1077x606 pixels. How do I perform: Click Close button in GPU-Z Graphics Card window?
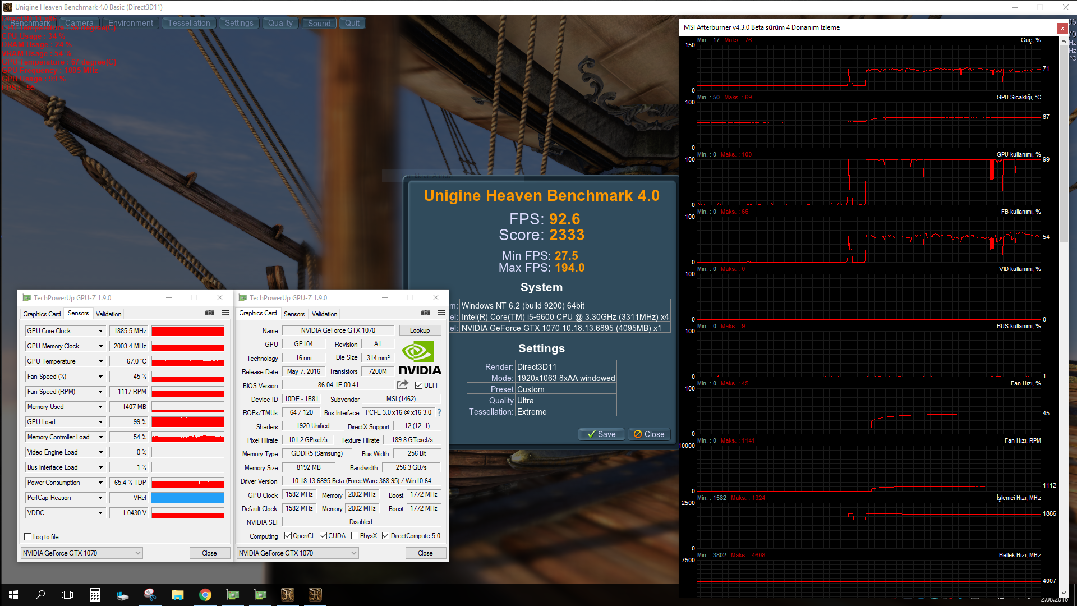tap(425, 553)
